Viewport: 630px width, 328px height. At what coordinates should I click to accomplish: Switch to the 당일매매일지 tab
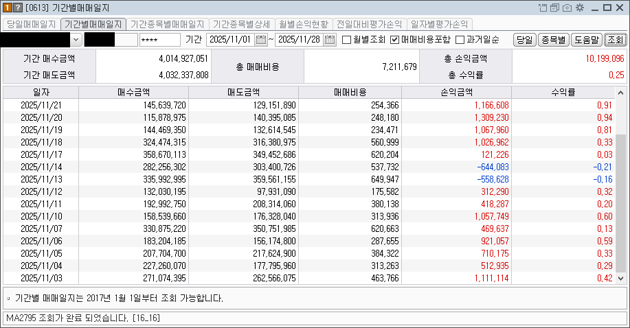[32, 24]
